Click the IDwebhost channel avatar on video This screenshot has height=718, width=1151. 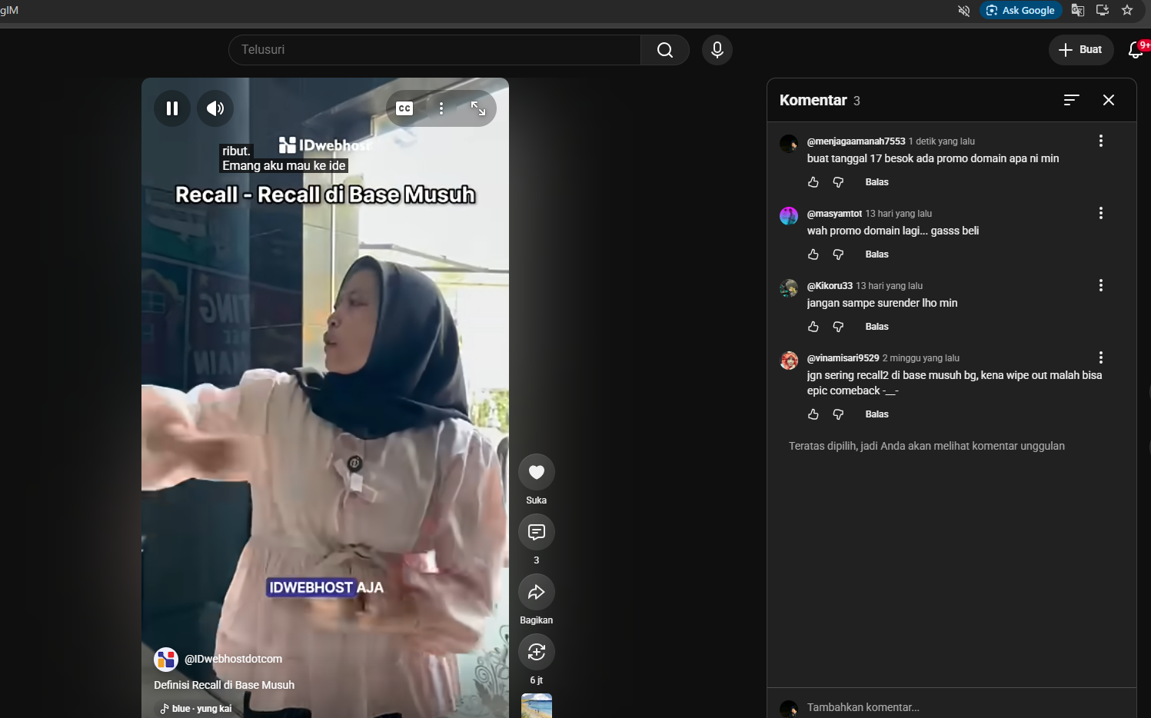pos(166,659)
